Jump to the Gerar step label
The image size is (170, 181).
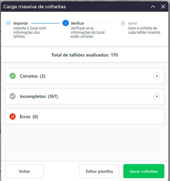point(132,23)
